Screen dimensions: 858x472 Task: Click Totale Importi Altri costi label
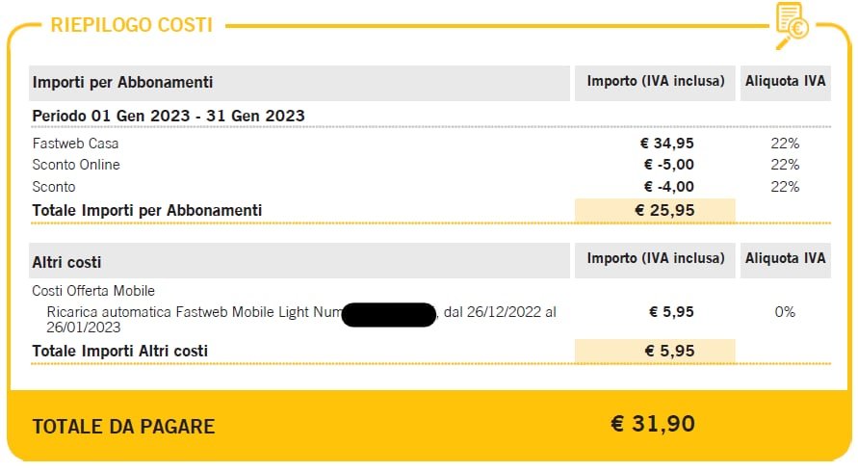pyautogui.click(x=119, y=351)
